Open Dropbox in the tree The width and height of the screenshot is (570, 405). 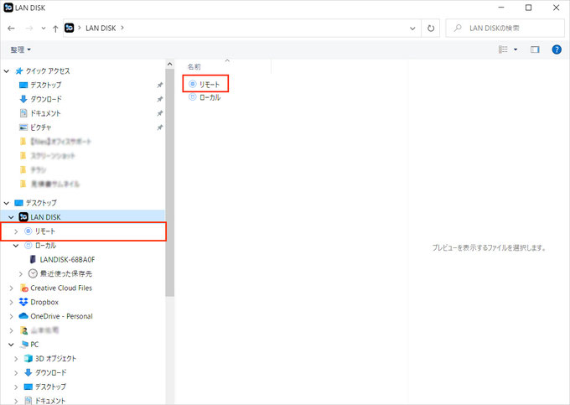tap(44, 302)
